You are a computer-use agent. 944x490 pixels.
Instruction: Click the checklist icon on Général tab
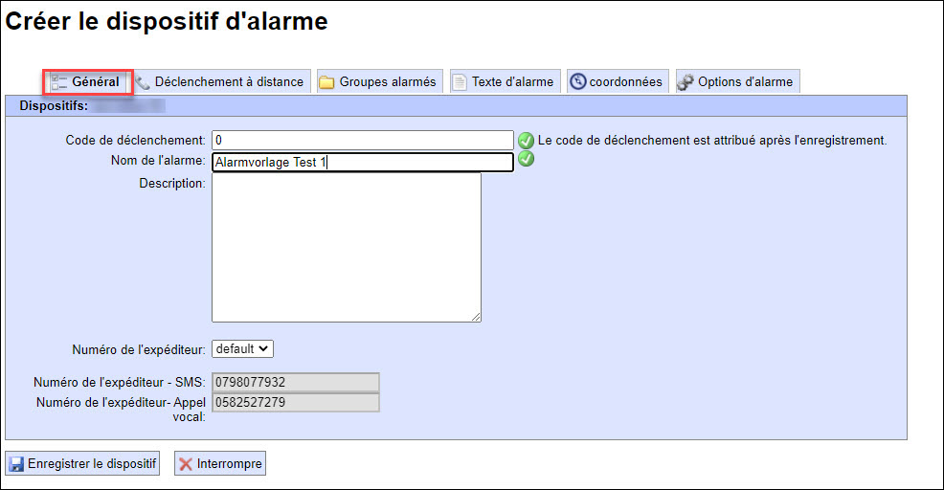[58, 81]
